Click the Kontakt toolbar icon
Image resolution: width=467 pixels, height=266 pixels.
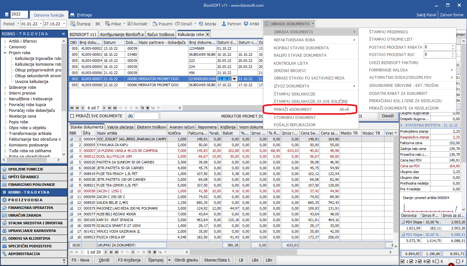130,24
